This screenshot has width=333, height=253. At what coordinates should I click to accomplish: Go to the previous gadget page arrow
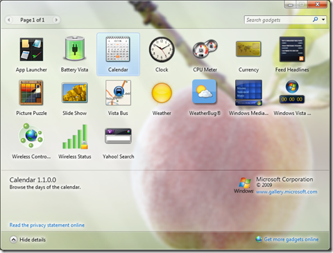coord(9,20)
